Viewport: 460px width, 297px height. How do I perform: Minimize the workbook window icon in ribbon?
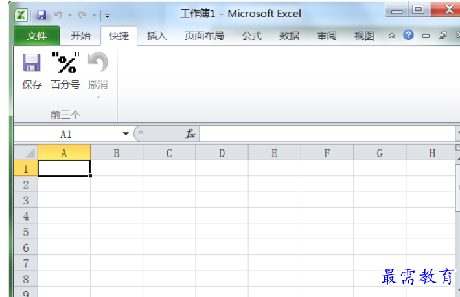[426, 36]
